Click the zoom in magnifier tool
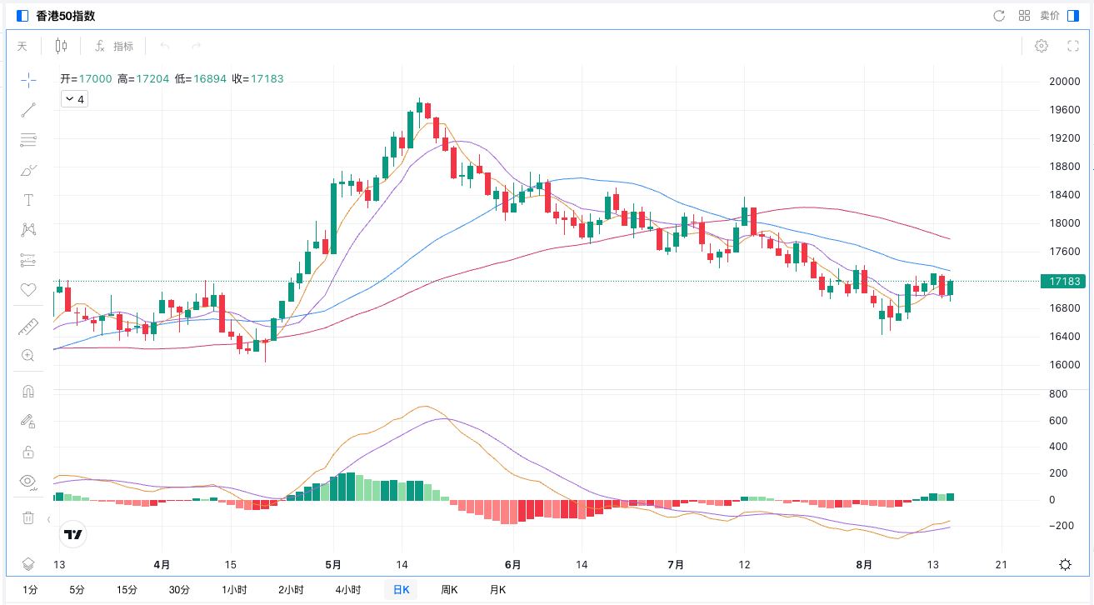This screenshot has height=605, width=1094. 28,356
